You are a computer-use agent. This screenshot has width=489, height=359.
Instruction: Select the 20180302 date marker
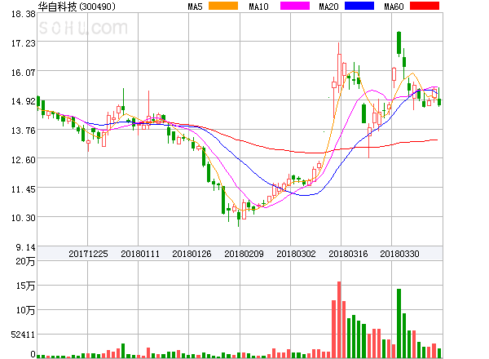click(x=296, y=254)
